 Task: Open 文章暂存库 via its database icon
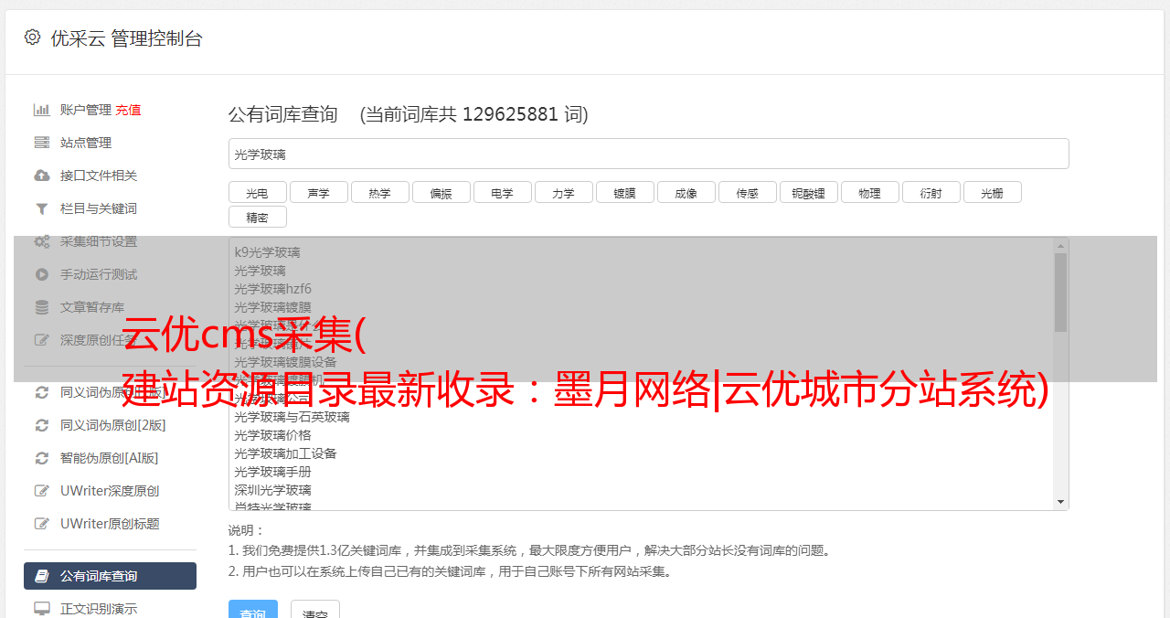coord(42,307)
